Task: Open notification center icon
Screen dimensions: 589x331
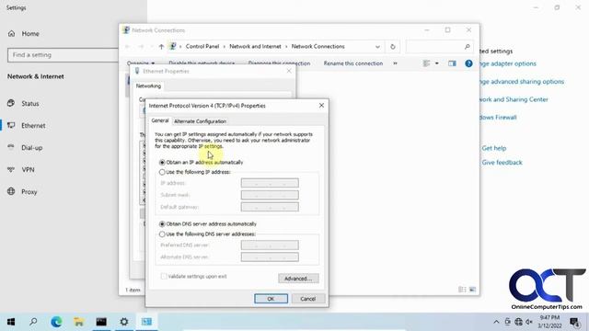Action: [x=574, y=322]
